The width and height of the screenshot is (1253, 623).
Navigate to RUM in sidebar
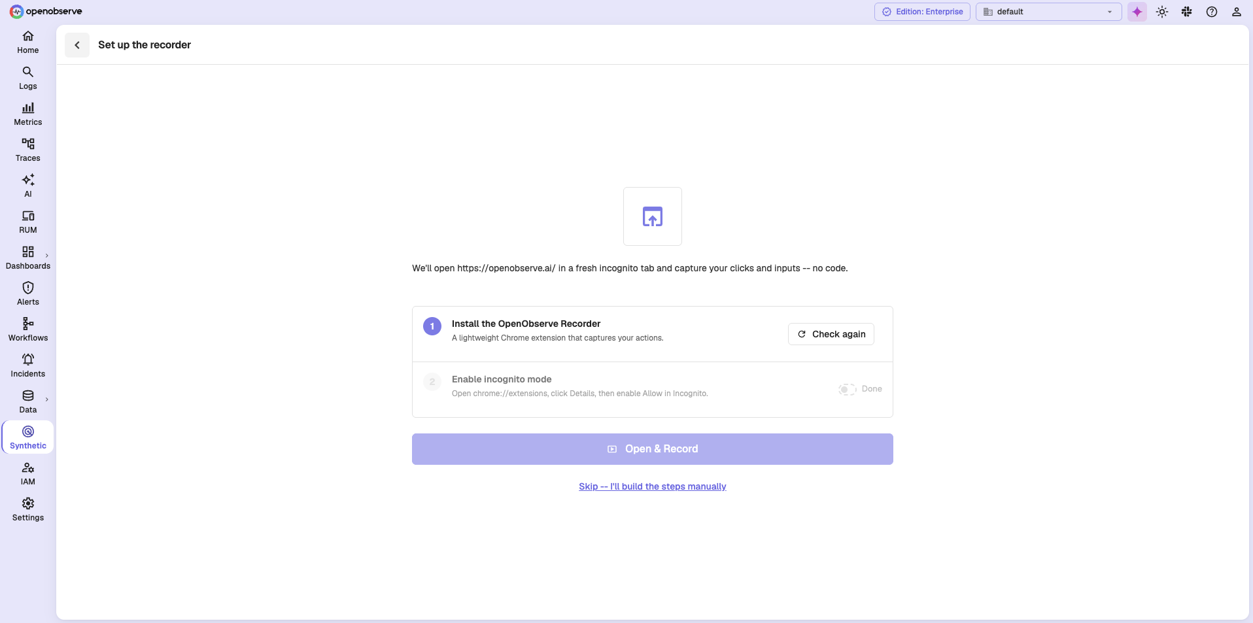(28, 222)
